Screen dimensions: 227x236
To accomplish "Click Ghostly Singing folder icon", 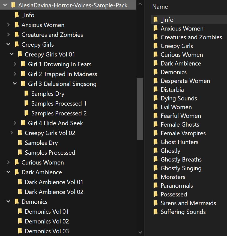I will [156, 168].
